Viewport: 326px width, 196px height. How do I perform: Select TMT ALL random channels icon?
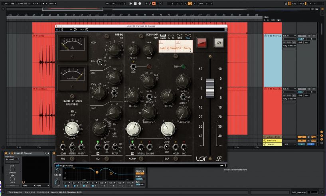point(188,36)
